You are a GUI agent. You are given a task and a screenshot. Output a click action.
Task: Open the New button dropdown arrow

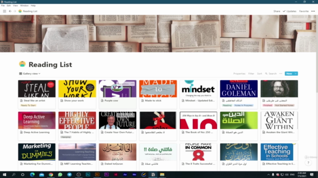(x=296, y=74)
